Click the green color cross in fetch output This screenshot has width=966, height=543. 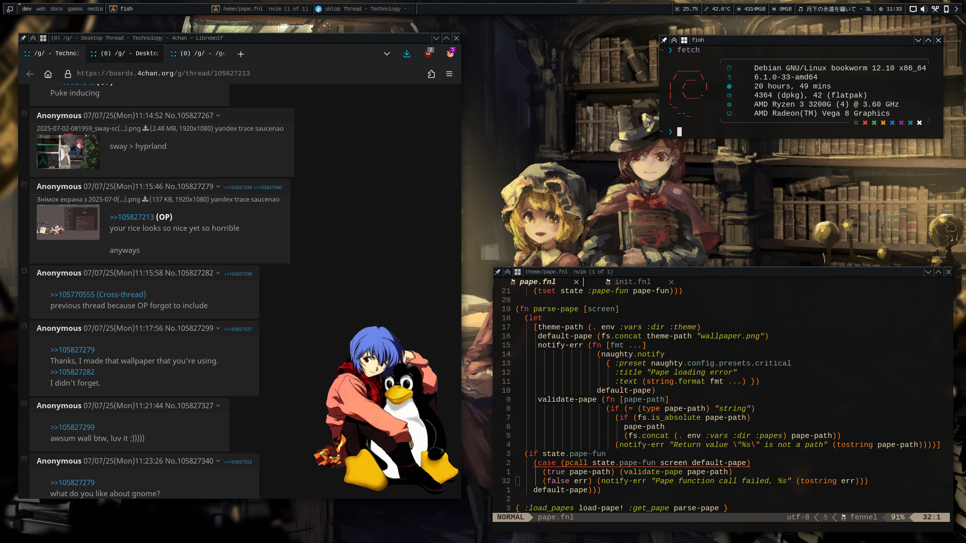pyautogui.click(x=874, y=123)
